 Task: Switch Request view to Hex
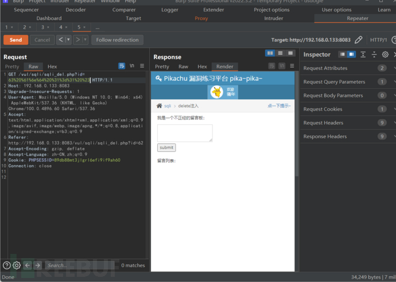tap(52, 66)
